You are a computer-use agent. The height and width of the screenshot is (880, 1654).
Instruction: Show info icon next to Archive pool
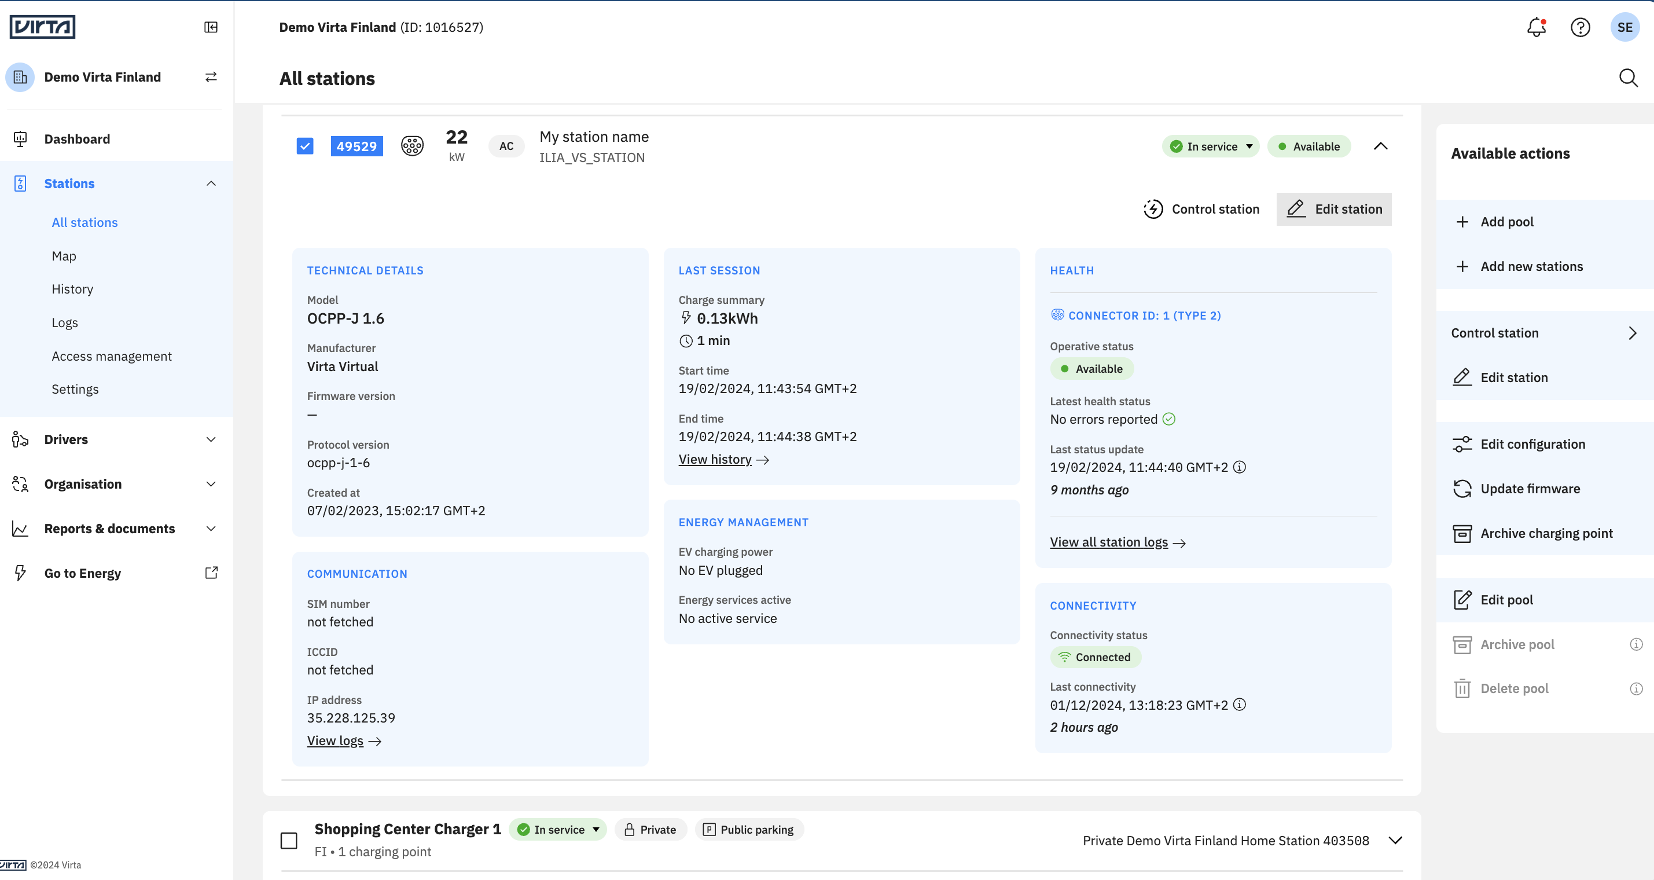point(1636,644)
